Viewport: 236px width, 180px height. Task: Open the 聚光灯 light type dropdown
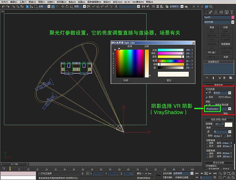coord(230,93)
